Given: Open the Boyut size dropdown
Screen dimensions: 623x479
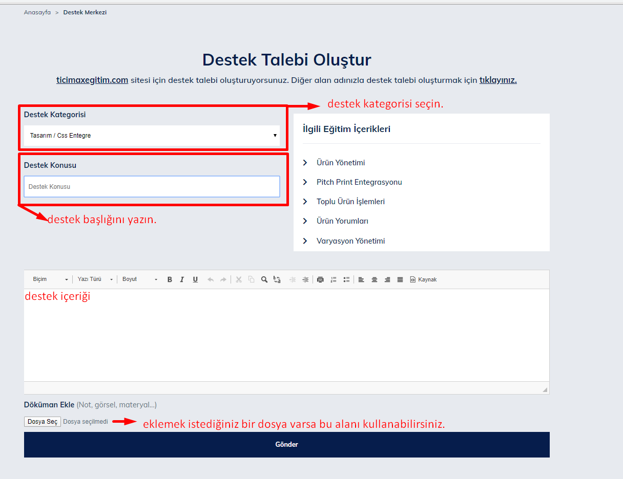Looking at the screenshot, I should click(140, 279).
